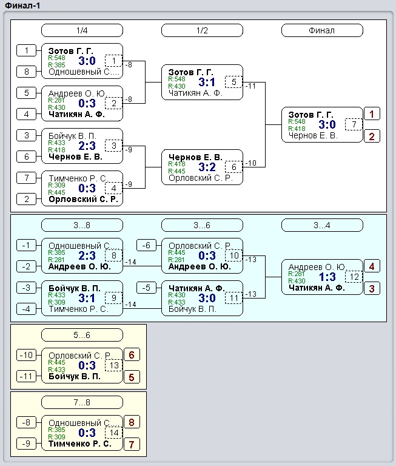The width and height of the screenshot is (396, 466).
Task: Open match Бойчук vs Тимченко 3:1
Action: pos(82,298)
